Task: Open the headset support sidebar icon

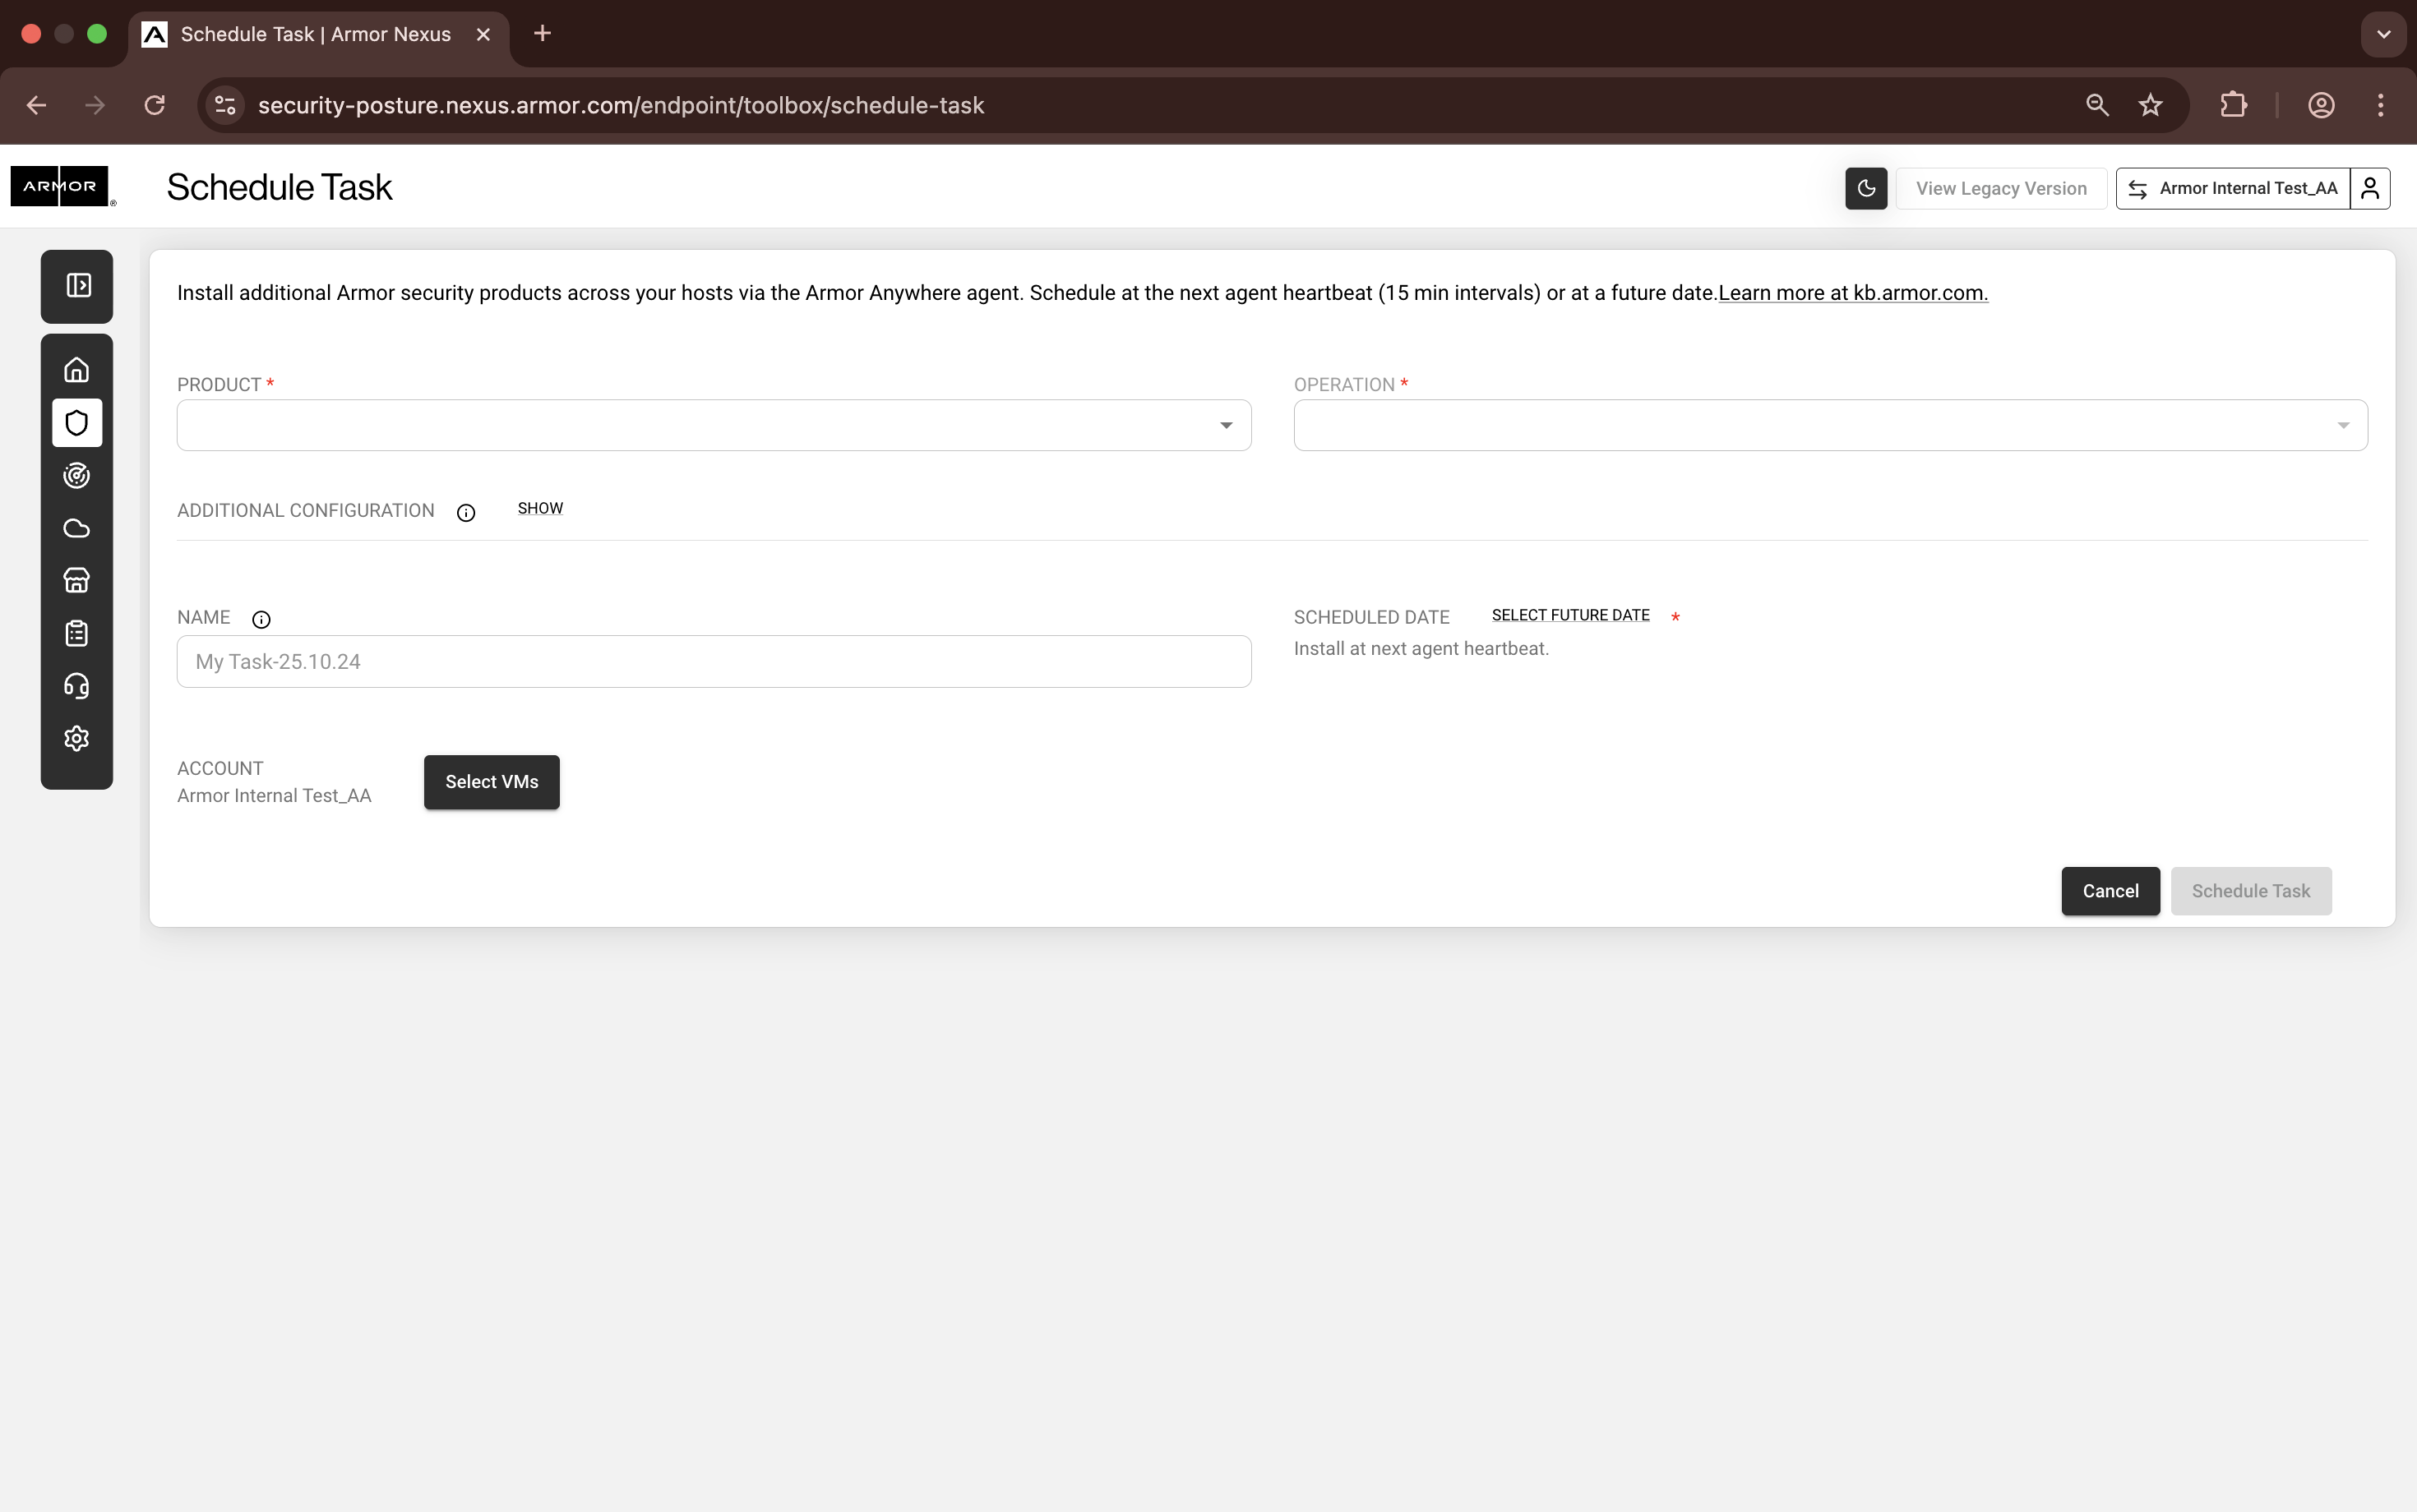Action: click(77, 686)
